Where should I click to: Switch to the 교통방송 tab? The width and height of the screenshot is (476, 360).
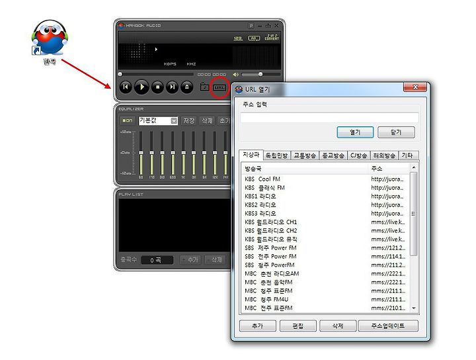tap(305, 156)
